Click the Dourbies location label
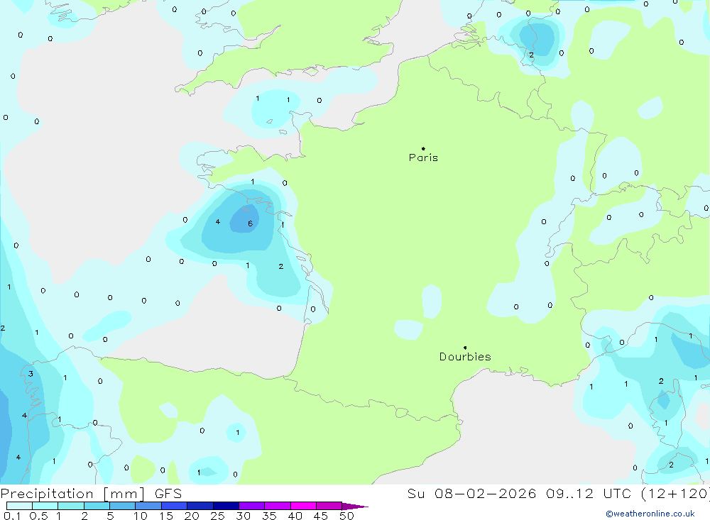710x520 pixels. click(x=465, y=357)
